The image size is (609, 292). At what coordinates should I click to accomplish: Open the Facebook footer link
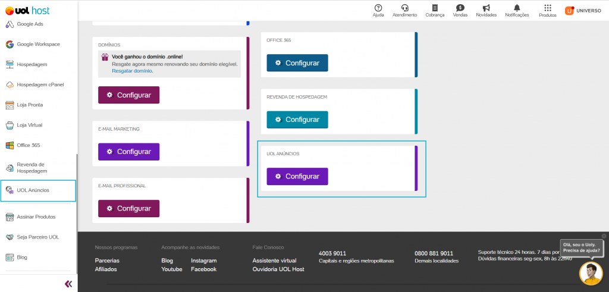click(x=203, y=269)
